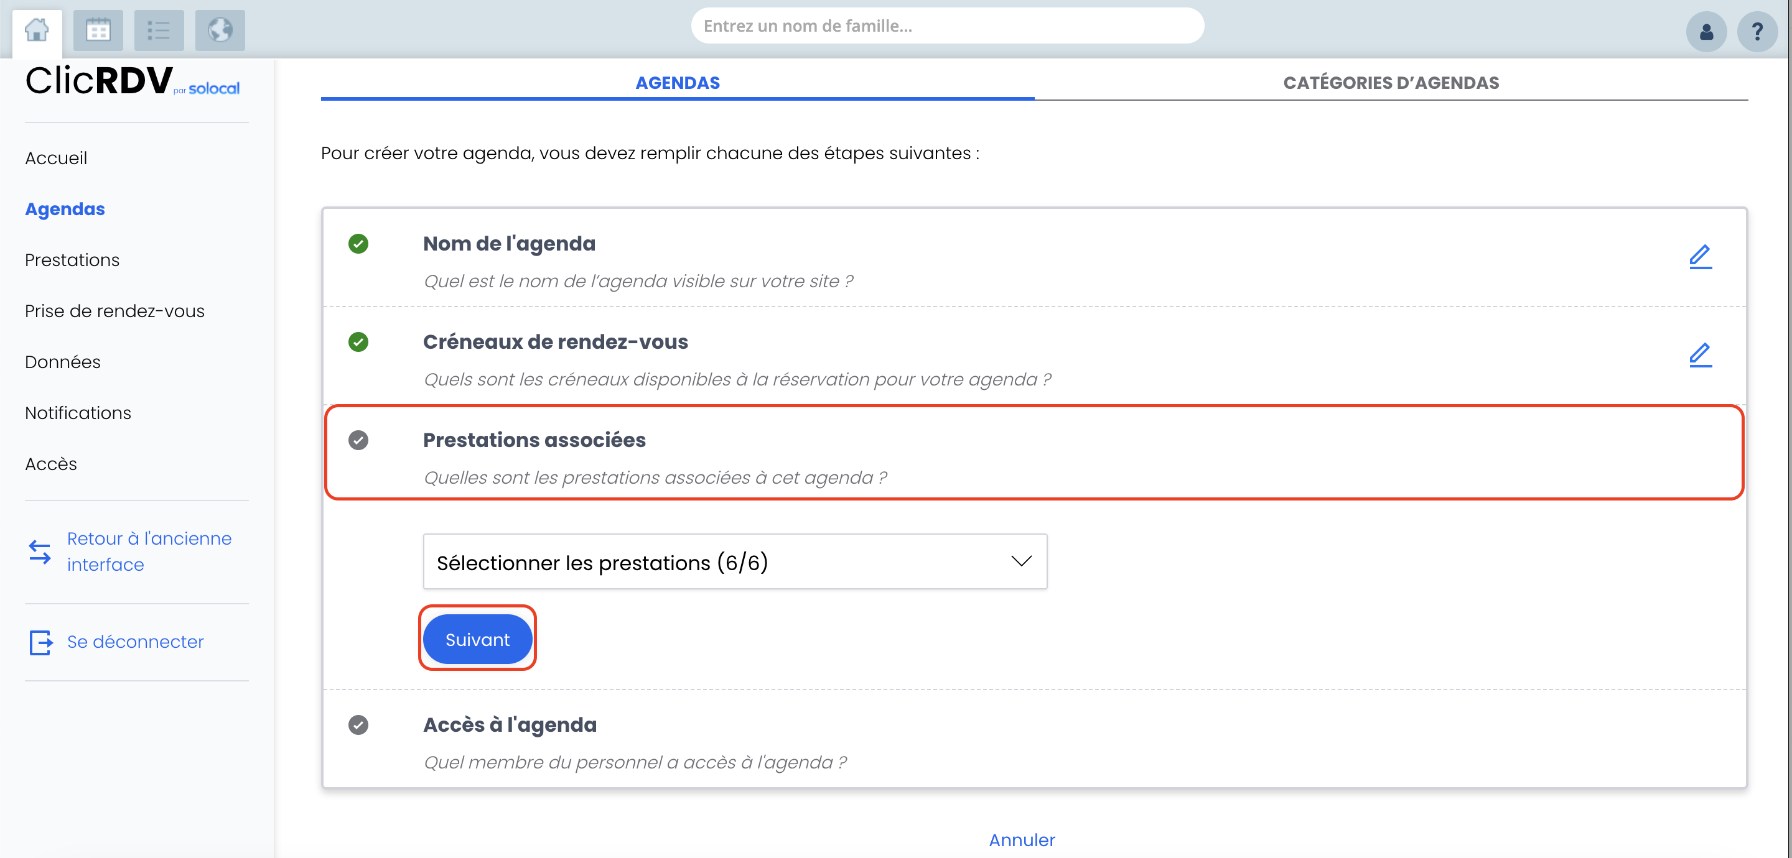This screenshot has height=858, width=1792.
Task: Click Retour à l'ancienne interface link
Action: coord(149,551)
